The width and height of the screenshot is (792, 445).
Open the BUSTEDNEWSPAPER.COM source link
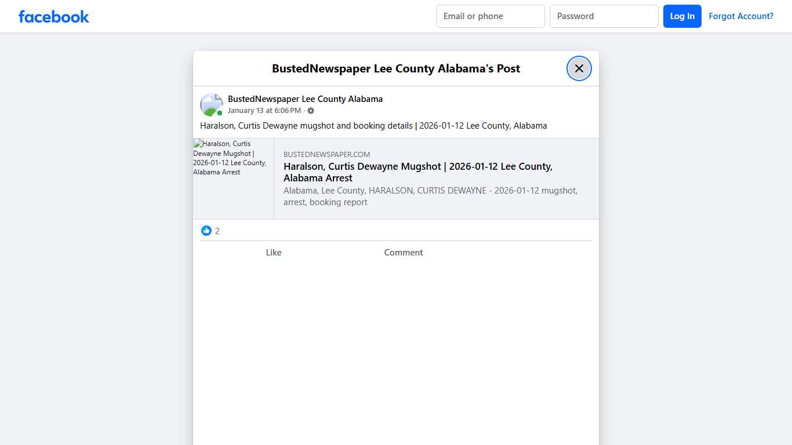click(x=326, y=154)
